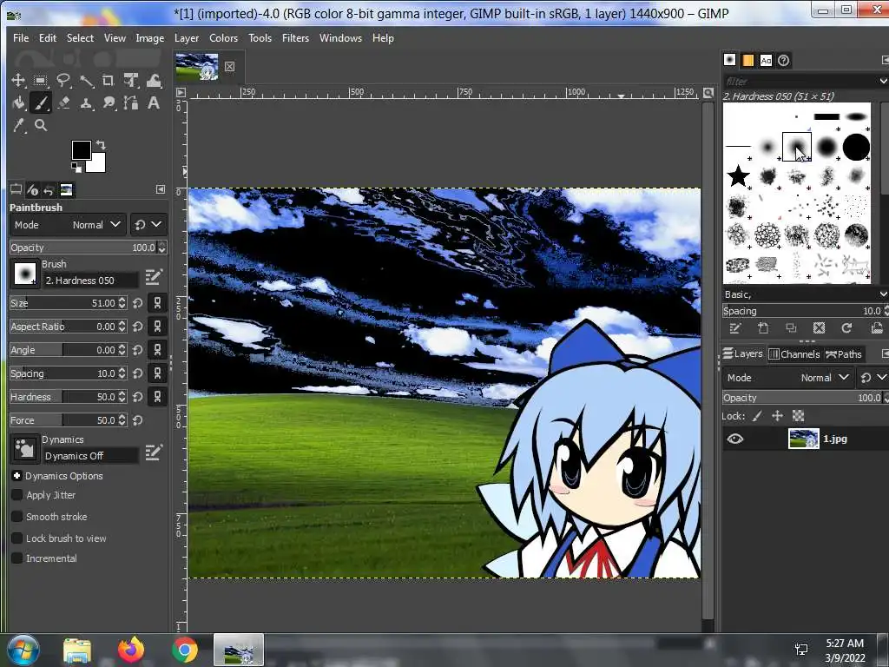Open Chrome from the taskbar

[x=185, y=650]
